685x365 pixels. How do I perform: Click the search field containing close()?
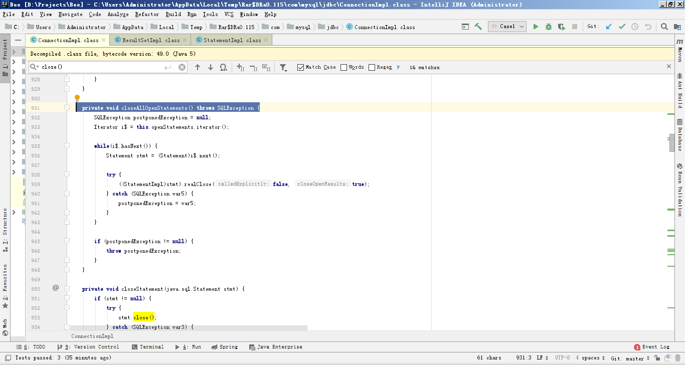tap(100, 67)
